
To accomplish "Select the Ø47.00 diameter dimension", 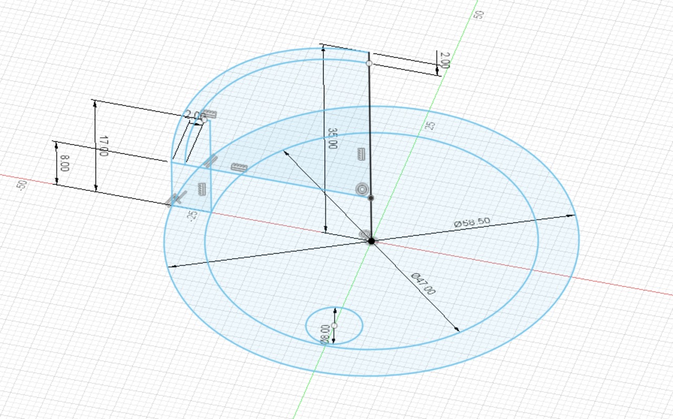I will [x=424, y=283].
